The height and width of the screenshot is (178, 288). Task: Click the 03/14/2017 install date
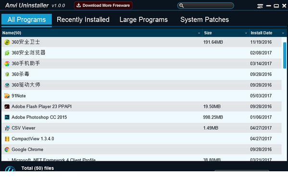(x=261, y=64)
